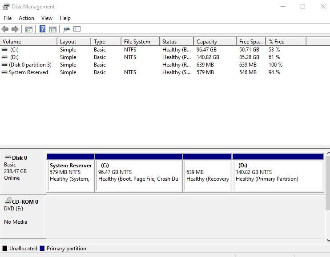
Task: Click the Unallocated legend label
Action: pos(23,249)
